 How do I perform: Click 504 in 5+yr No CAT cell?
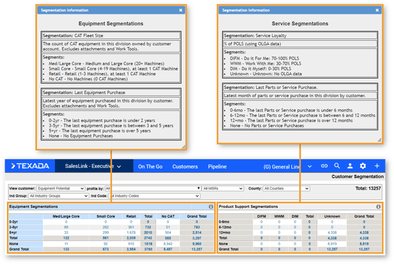[x=168, y=233]
